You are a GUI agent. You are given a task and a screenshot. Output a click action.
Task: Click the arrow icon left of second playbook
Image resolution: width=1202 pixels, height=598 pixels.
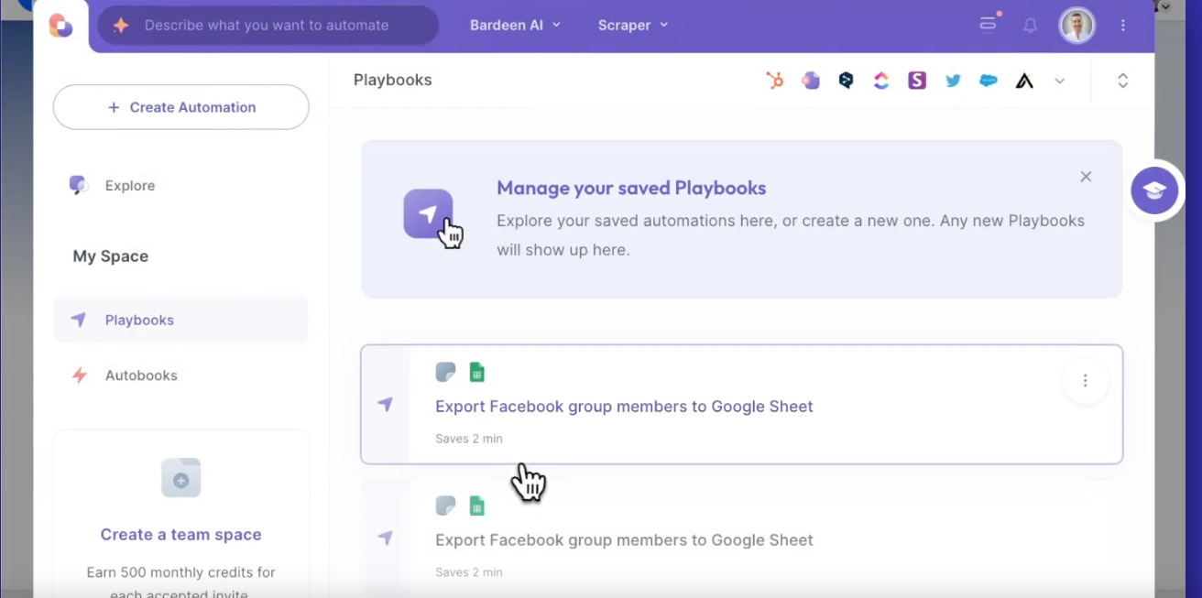pos(385,538)
